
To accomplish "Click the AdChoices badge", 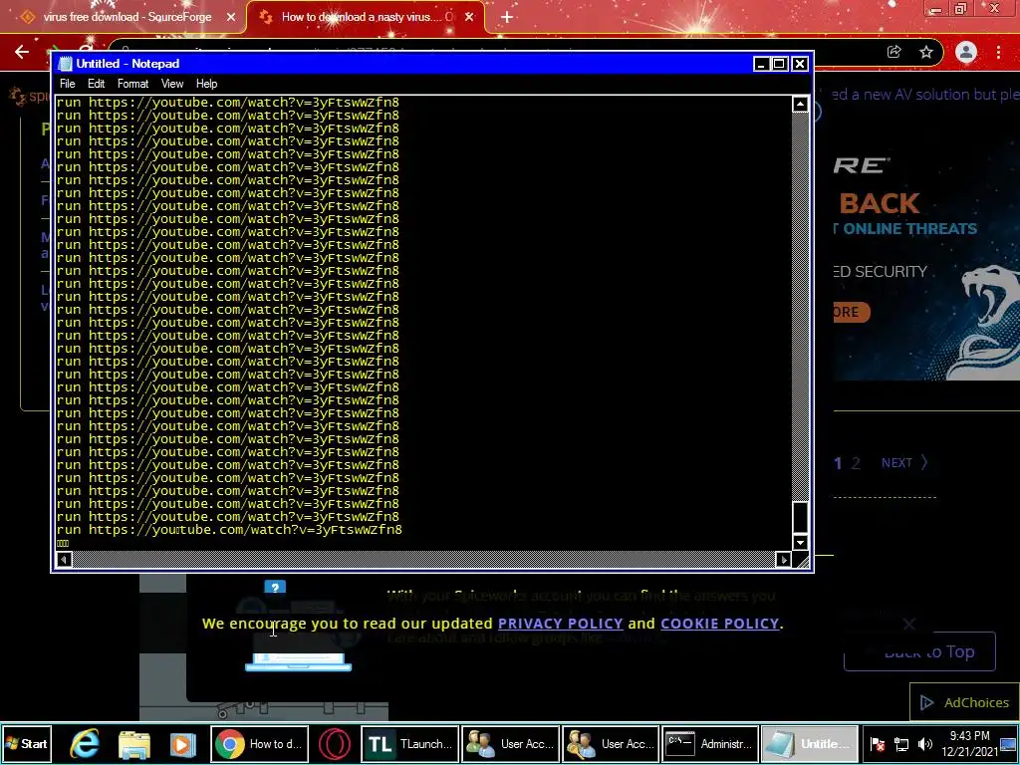I will click(x=964, y=702).
